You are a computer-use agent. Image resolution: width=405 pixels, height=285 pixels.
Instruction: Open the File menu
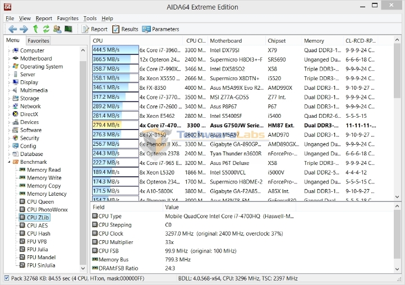coord(10,19)
